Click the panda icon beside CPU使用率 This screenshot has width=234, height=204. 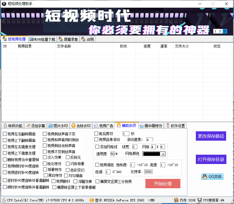(x=200, y=200)
